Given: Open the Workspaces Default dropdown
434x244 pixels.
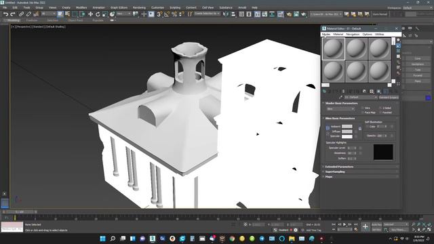Looking at the screenshot, I should [418, 7].
